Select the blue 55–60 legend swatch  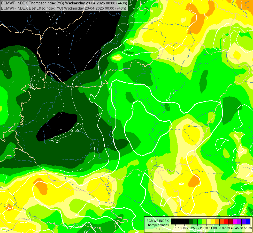(x=248, y=222)
